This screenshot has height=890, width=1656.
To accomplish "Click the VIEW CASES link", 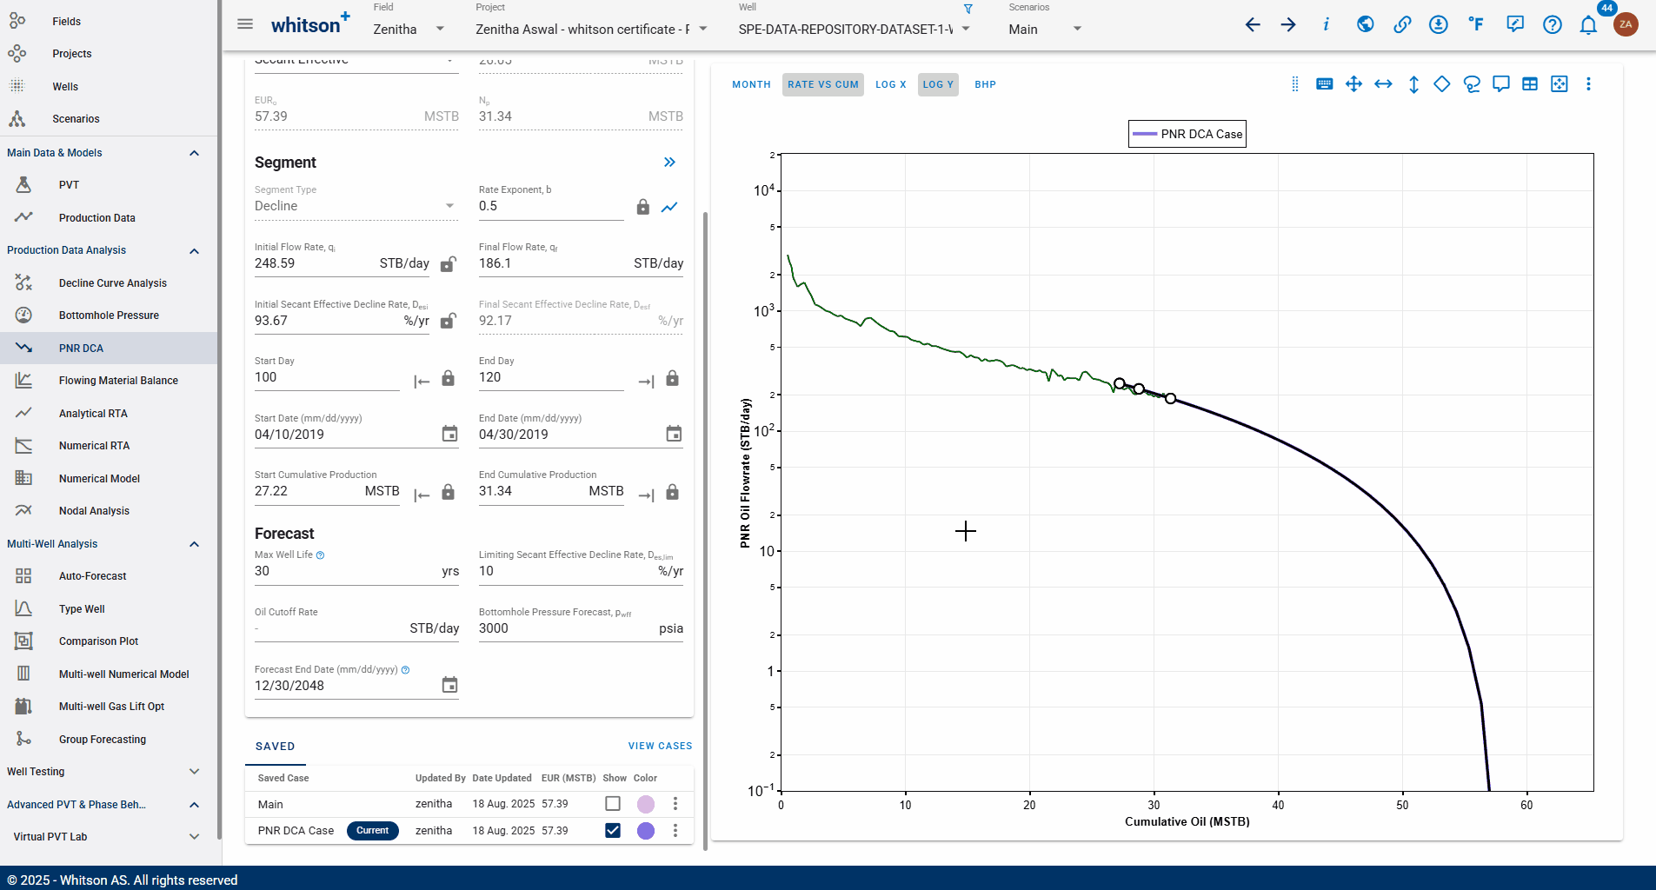I will [x=660, y=746].
